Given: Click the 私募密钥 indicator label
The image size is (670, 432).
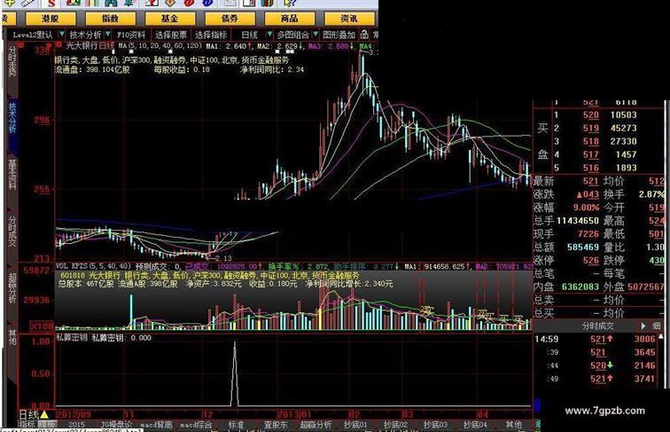Looking at the screenshot, I should [72, 337].
